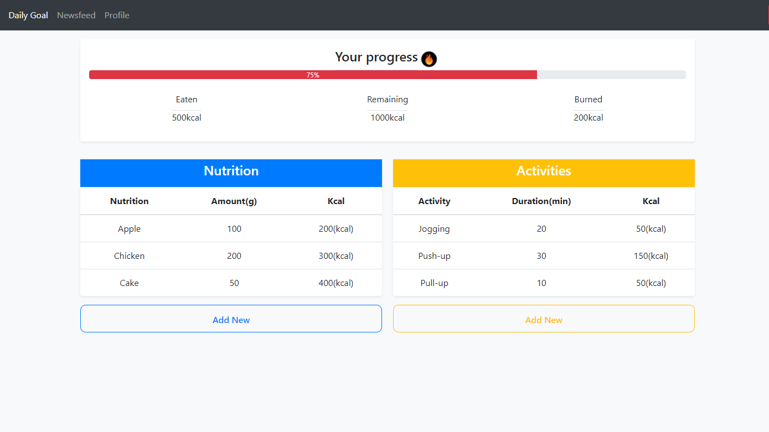Click the yellow Activities table header
The width and height of the screenshot is (769, 432).
(544, 171)
